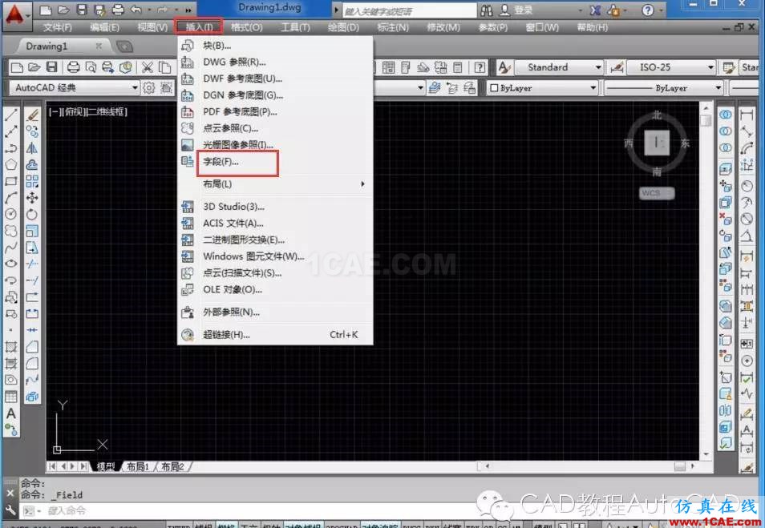765x528 pixels.
Task: Click the Text Style A icon
Action: pyautogui.click(x=504, y=67)
